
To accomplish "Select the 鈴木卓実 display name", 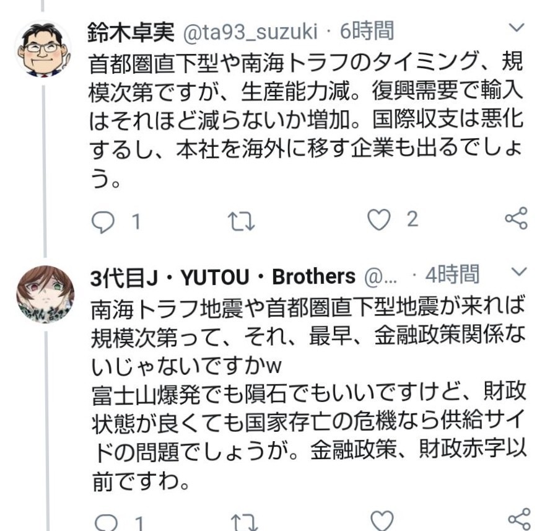I will tap(131, 29).
